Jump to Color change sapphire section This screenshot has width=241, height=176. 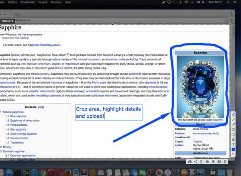pyautogui.click(x=23, y=134)
